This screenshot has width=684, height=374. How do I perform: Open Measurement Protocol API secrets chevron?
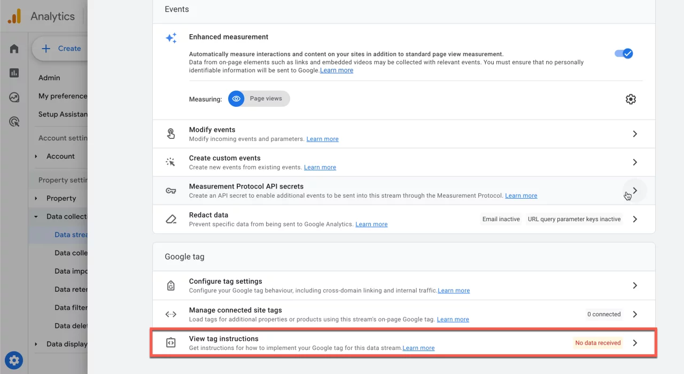point(635,190)
